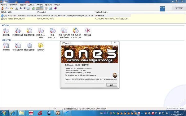Click the grayed document toolbar icon
186x116 pixels.
[46, 8]
